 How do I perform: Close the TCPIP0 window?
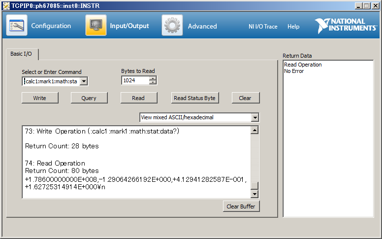(376, 6)
